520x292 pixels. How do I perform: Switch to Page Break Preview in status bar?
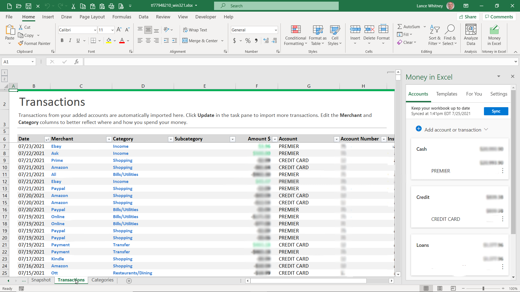click(453, 288)
